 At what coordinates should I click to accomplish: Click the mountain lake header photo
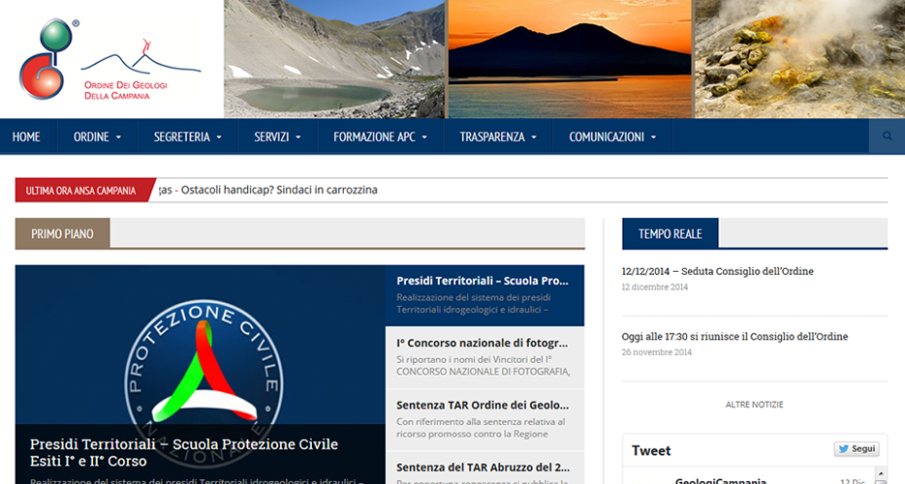(x=334, y=59)
